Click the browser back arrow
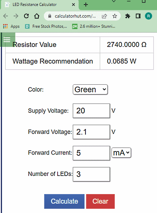Screen dimensions: 157x213 point(6,16)
